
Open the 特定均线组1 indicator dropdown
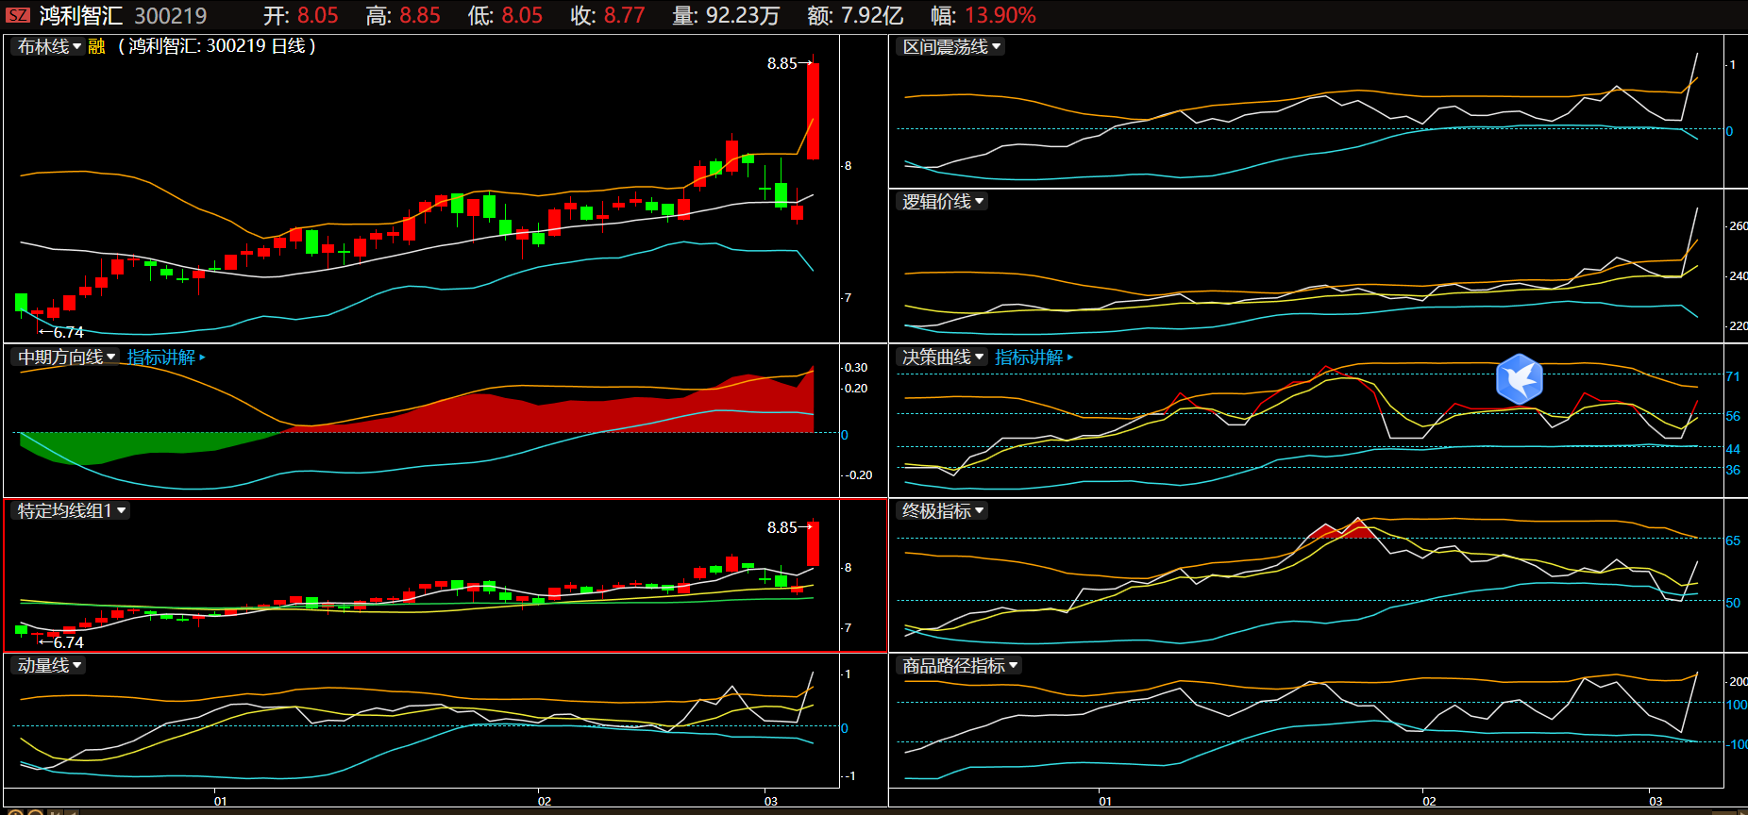coord(72,511)
